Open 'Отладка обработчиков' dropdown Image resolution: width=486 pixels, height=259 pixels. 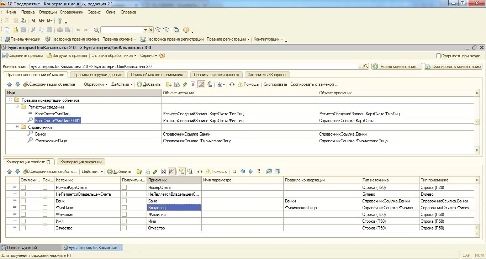click(114, 55)
